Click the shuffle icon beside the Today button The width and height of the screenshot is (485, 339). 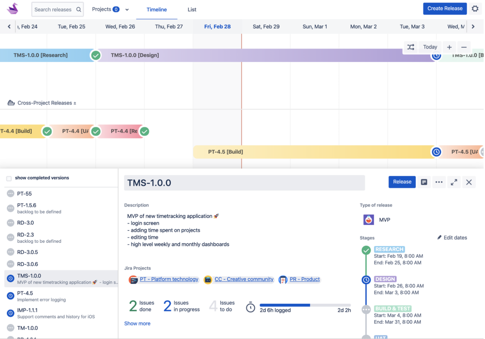coord(411,47)
